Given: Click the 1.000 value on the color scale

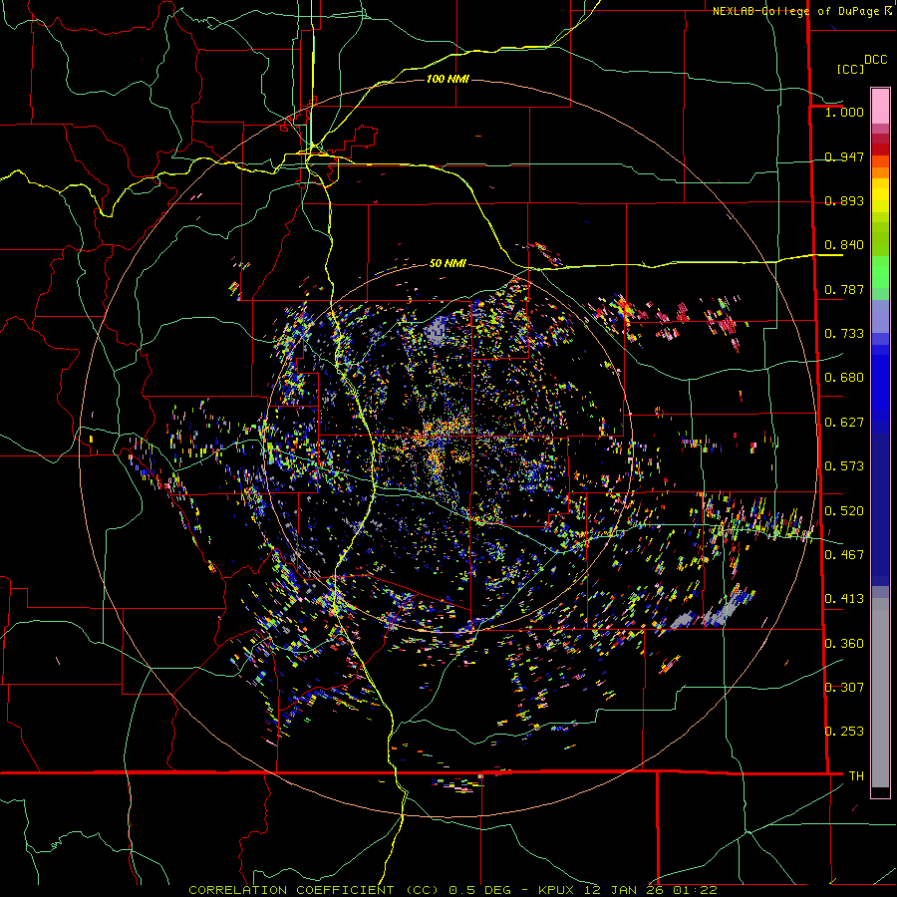Looking at the screenshot, I should pyautogui.click(x=844, y=112).
